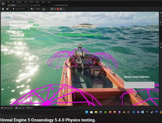Switch to the BP_BattleShip_Pawn tab
This screenshot has width=162, height=123.
(62, 5)
